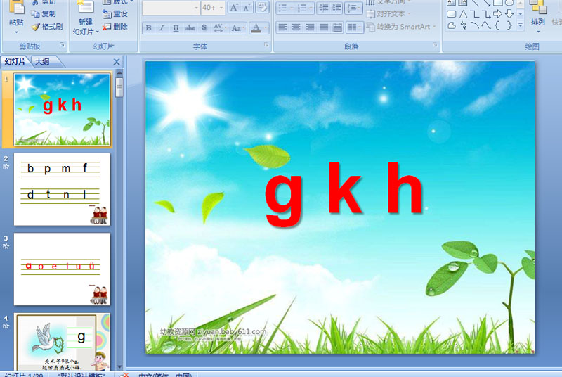Align text right
Image resolution: width=562 pixels, height=377 pixels.
coord(310,27)
